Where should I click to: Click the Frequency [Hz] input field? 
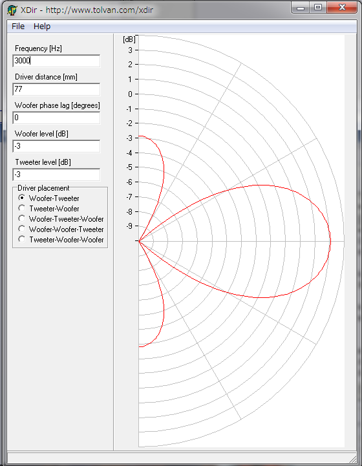pos(56,61)
